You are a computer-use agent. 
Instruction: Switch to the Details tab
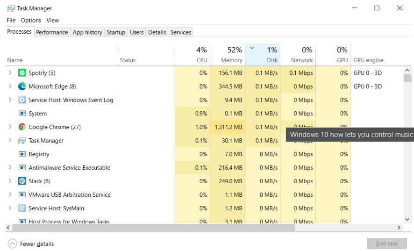pyautogui.click(x=157, y=32)
